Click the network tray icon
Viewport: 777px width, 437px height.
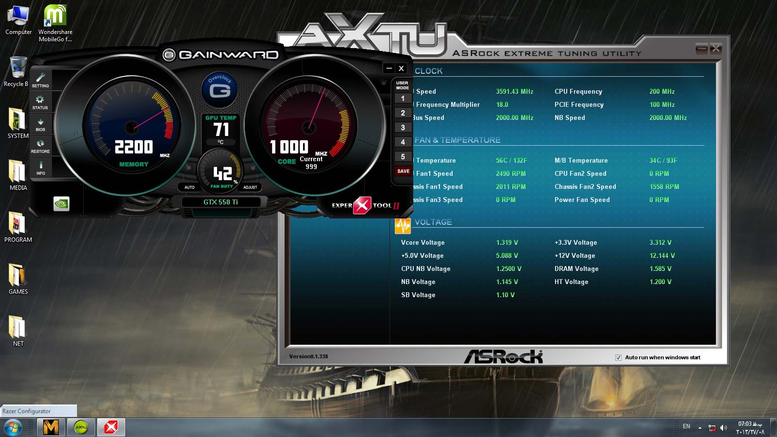point(712,428)
